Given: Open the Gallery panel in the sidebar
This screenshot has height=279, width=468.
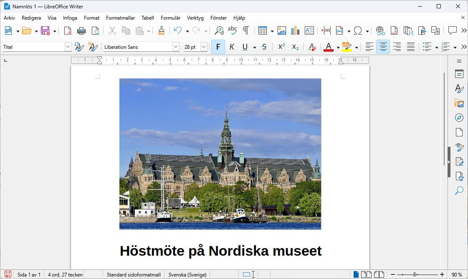Looking at the screenshot, I should (x=459, y=103).
